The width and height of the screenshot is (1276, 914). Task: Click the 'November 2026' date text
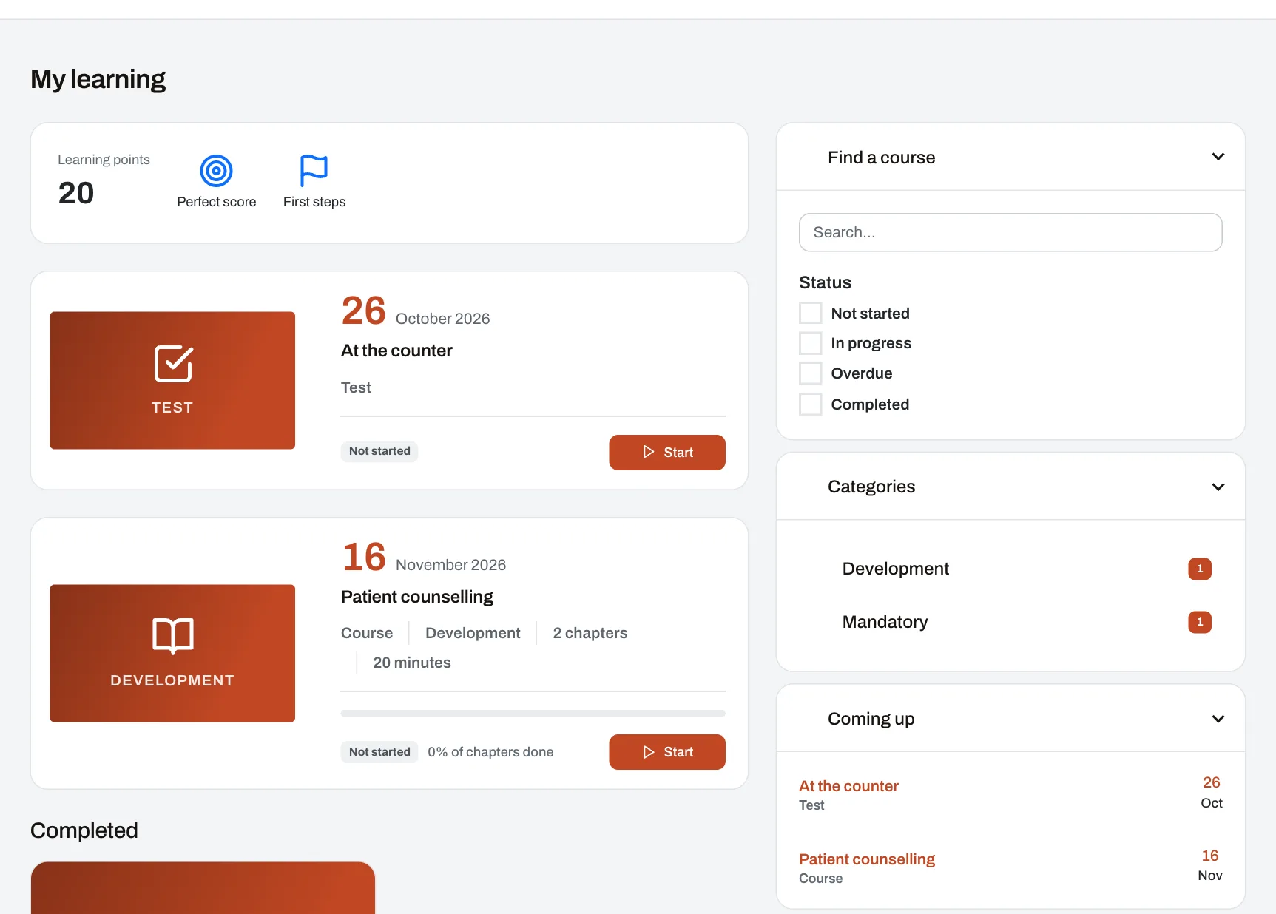click(451, 565)
